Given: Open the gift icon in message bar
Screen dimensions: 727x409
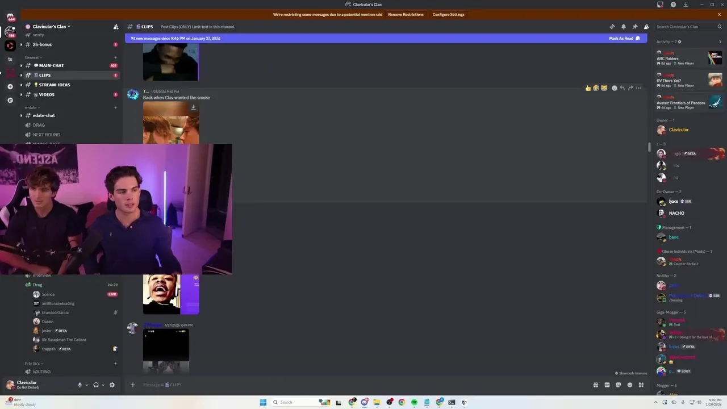Looking at the screenshot, I should point(595,385).
